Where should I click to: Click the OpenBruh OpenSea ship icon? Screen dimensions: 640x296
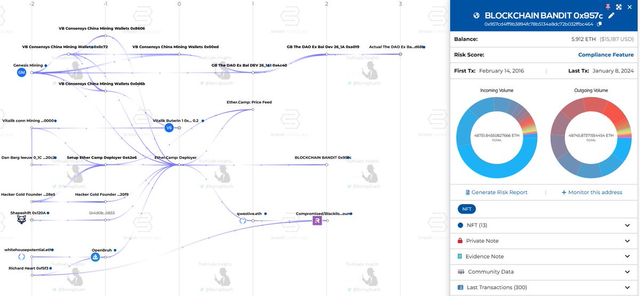pyautogui.click(x=95, y=258)
